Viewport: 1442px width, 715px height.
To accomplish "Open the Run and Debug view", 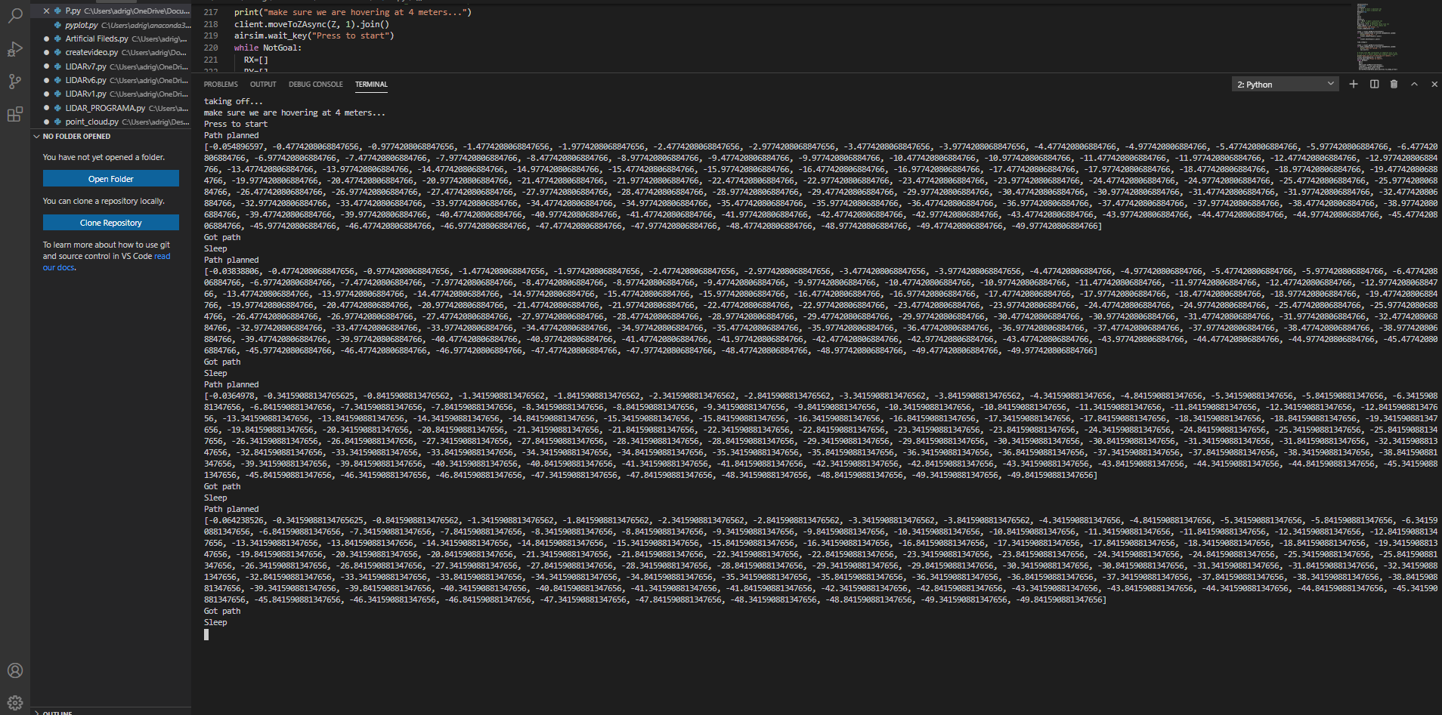I will point(15,48).
